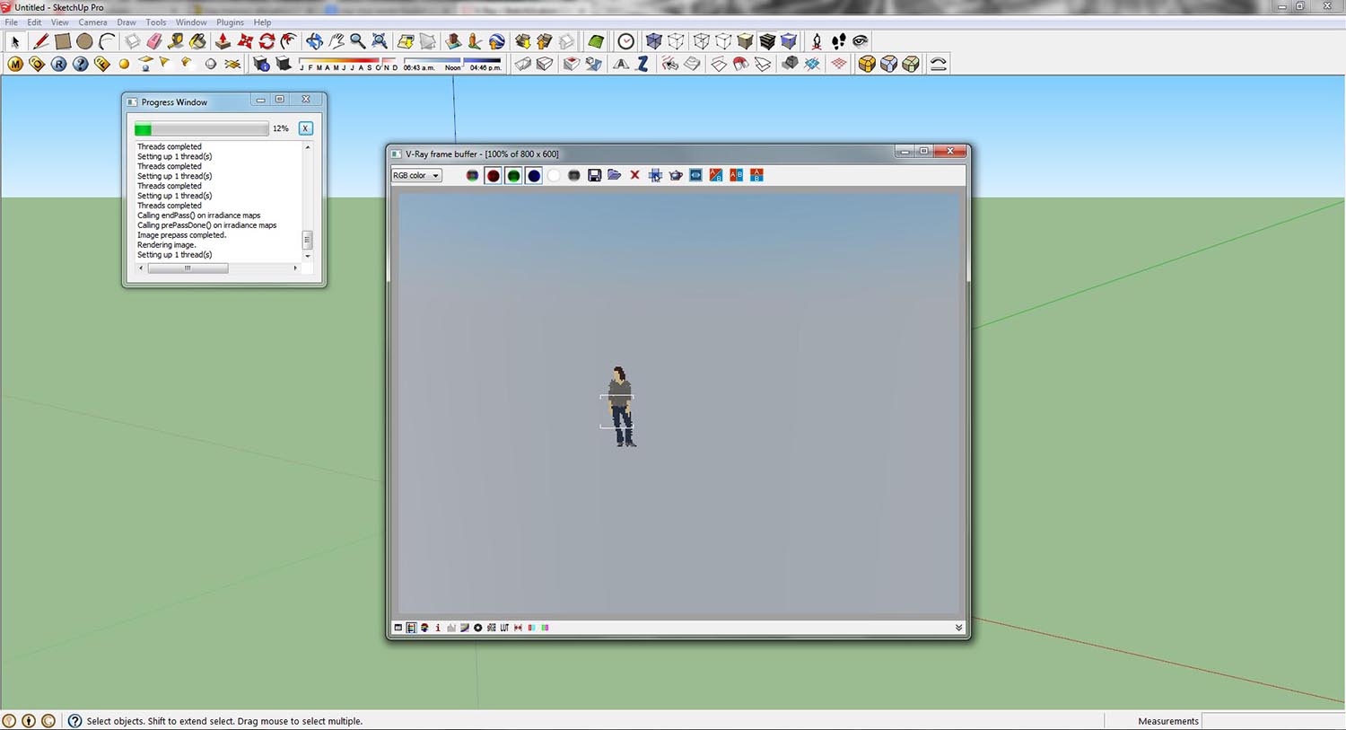Pick the Line pencil tool
The height and width of the screenshot is (730, 1346).
(x=40, y=41)
